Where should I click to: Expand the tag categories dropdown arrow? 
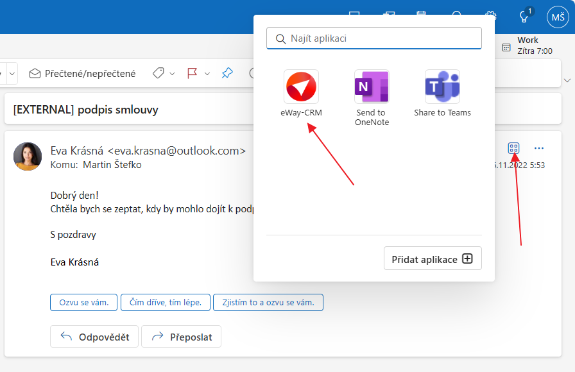172,74
